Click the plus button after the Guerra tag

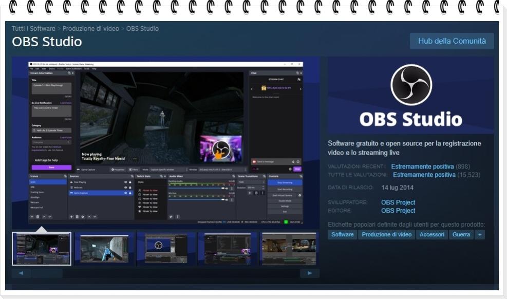(x=480, y=234)
